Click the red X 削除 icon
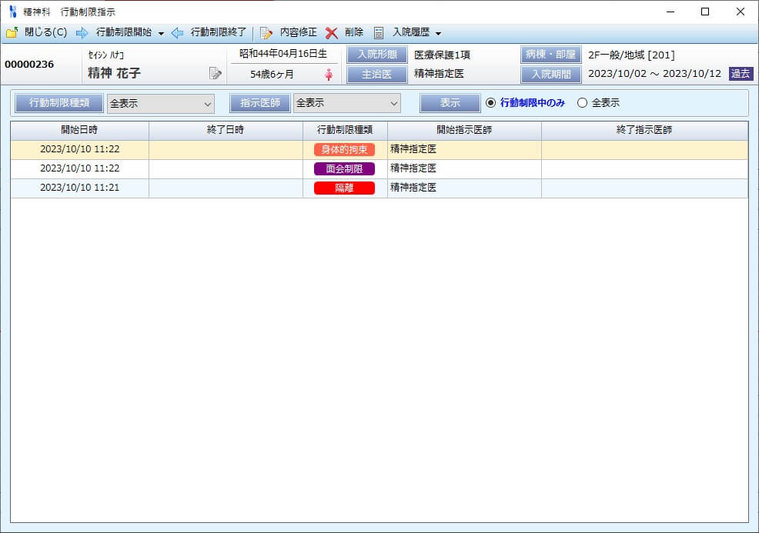Image resolution: width=759 pixels, height=533 pixels. pos(332,33)
